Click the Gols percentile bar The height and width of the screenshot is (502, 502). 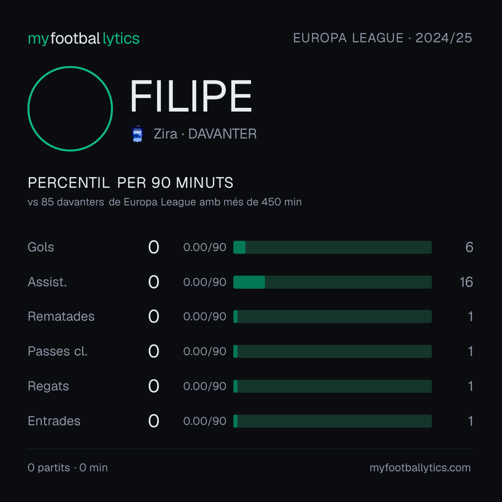click(332, 247)
